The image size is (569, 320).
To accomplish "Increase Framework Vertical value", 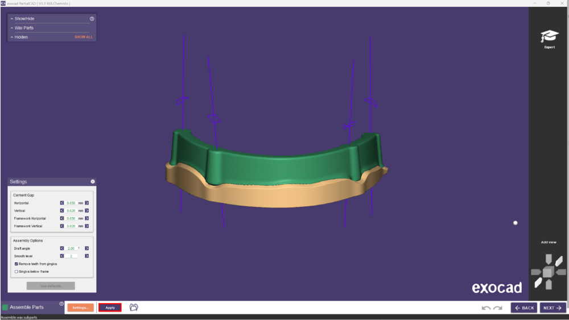I will 86,226.
